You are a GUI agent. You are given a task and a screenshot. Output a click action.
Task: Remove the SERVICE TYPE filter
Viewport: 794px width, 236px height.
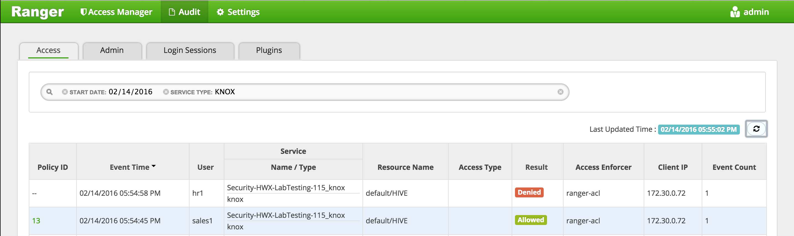(166, 92)
